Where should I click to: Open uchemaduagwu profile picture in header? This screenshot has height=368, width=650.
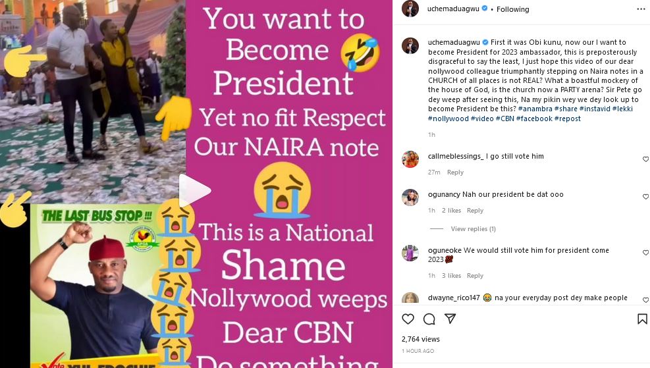(x=410, y=9)
